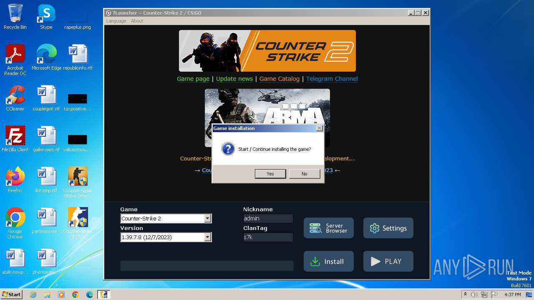Open Recycle Bin desktop icon
Image resolution: width=534 pixels, height=300 pixels.
[x=15, y=17]
